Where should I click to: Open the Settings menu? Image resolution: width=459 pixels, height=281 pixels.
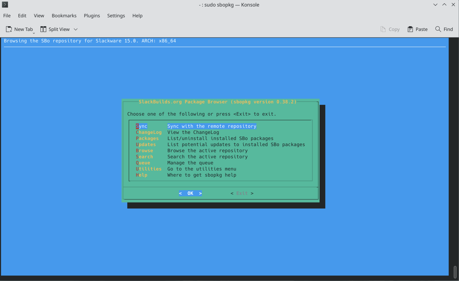[x=116, y=15]
